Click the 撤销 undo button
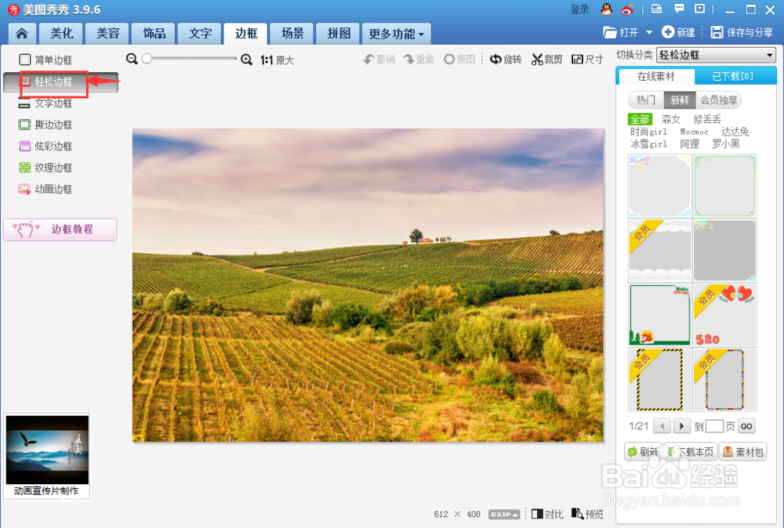784x528 pixels. 379,60
